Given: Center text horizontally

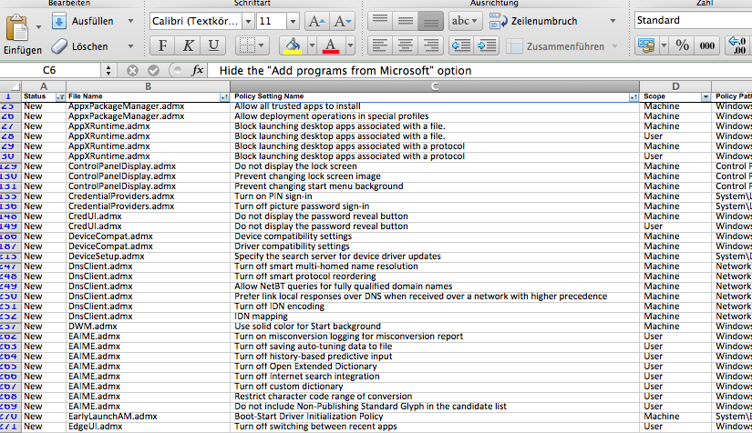Looking at the screenshot, I should (x=406, y=45).
